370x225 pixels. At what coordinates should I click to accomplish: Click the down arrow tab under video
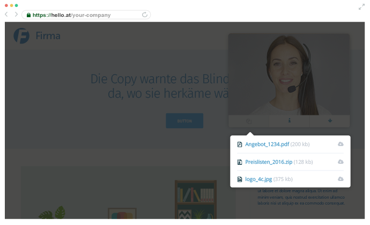tap(330, 121)
